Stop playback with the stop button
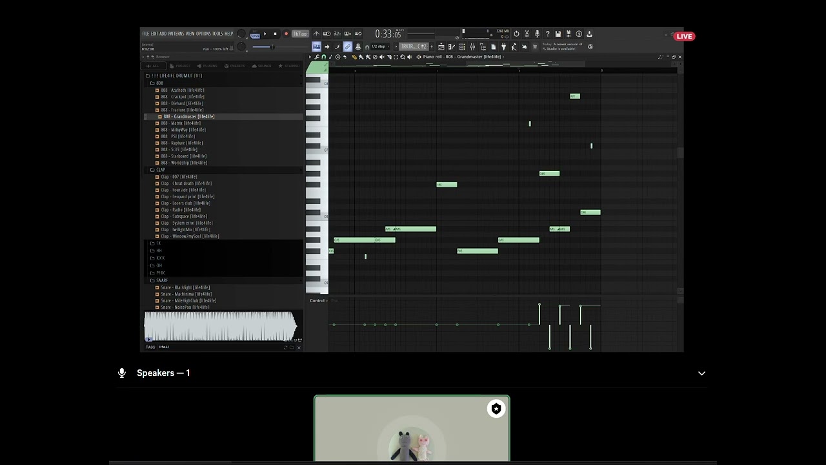This screenshot has height=465, width=826. coord(275,34)
